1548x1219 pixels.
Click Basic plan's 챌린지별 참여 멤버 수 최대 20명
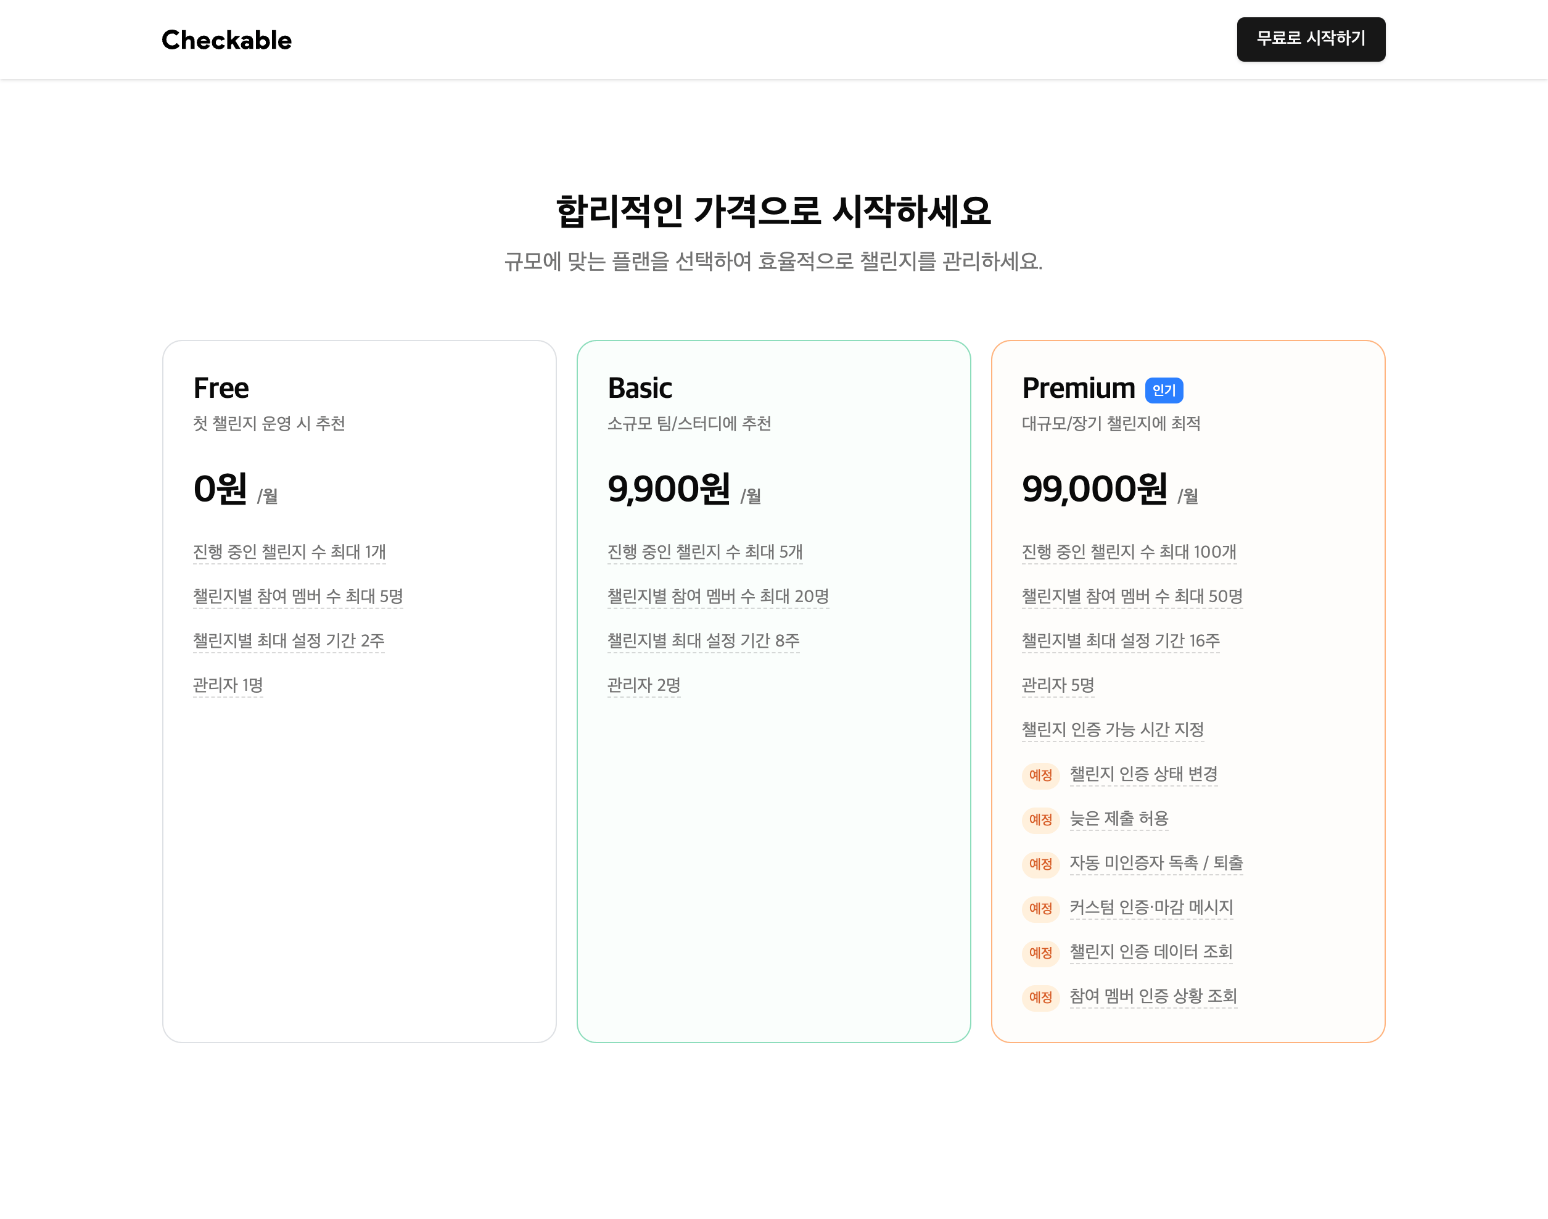coord(718,596)
